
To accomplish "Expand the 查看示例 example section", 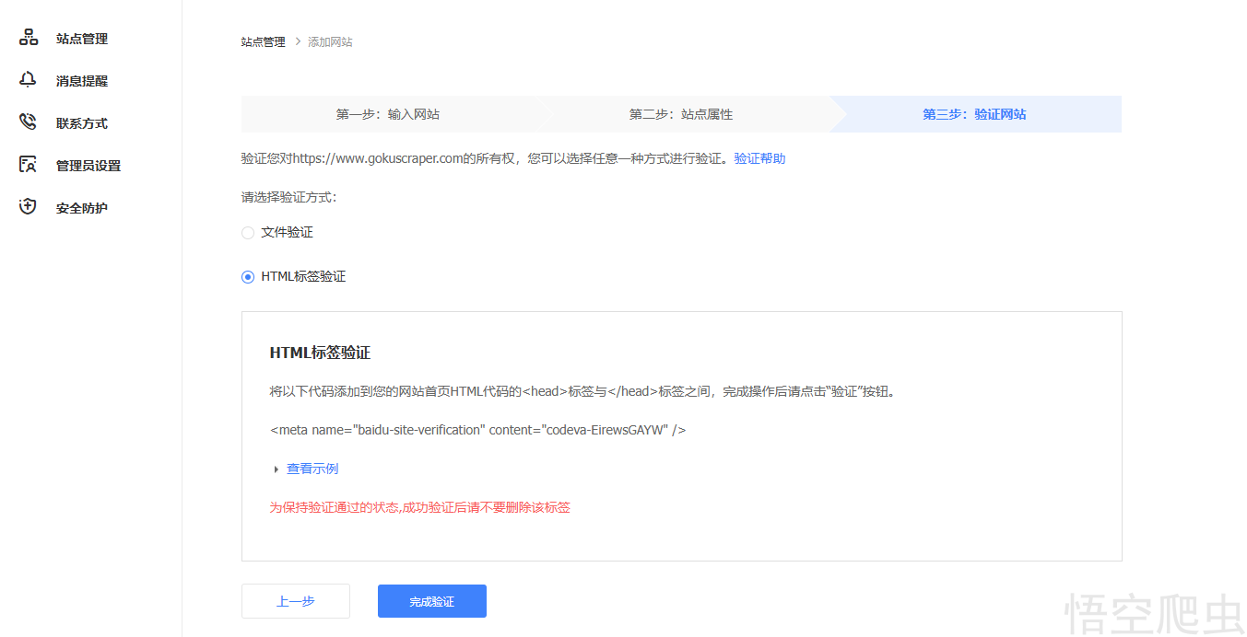I will (312, 469).
